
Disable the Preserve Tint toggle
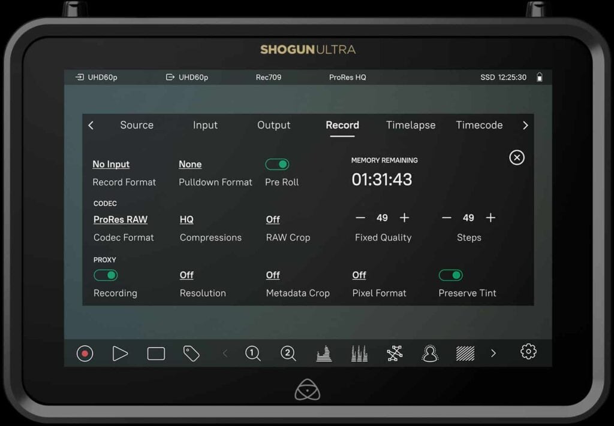[452, 275]
